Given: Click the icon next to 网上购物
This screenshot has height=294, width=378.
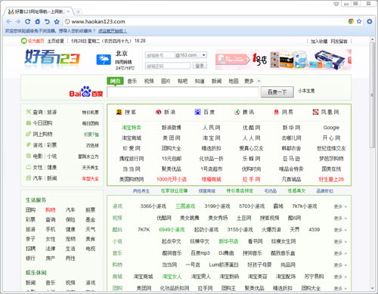Looking at the screenshot, I should coord(29,134).
